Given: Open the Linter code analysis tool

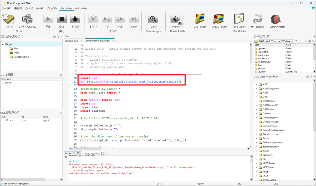Looking at the screenshot, I should coord(153,20).
